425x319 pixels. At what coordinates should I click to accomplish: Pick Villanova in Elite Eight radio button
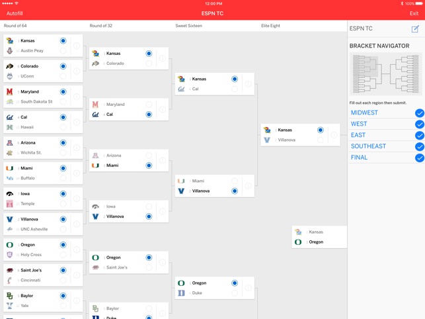[x=321, y=140]
